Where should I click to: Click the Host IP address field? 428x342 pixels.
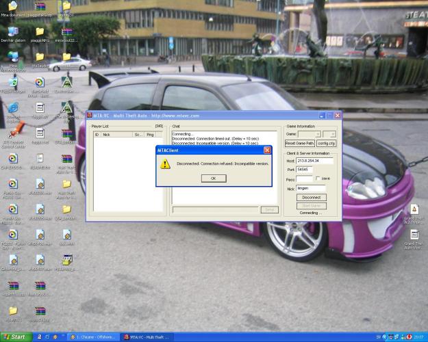314,161
